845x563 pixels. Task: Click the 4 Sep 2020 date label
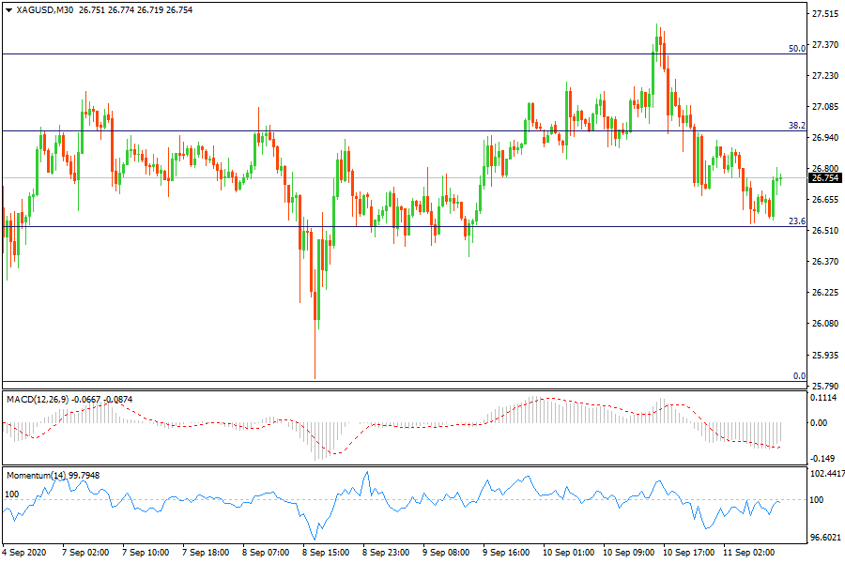pos(25,554)
